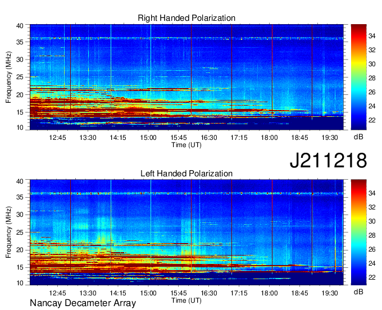Click the 40 MHz tick label on top plot
Viewport: 382px width, 310px height.
pyautogui.click(x=20, y=26)
